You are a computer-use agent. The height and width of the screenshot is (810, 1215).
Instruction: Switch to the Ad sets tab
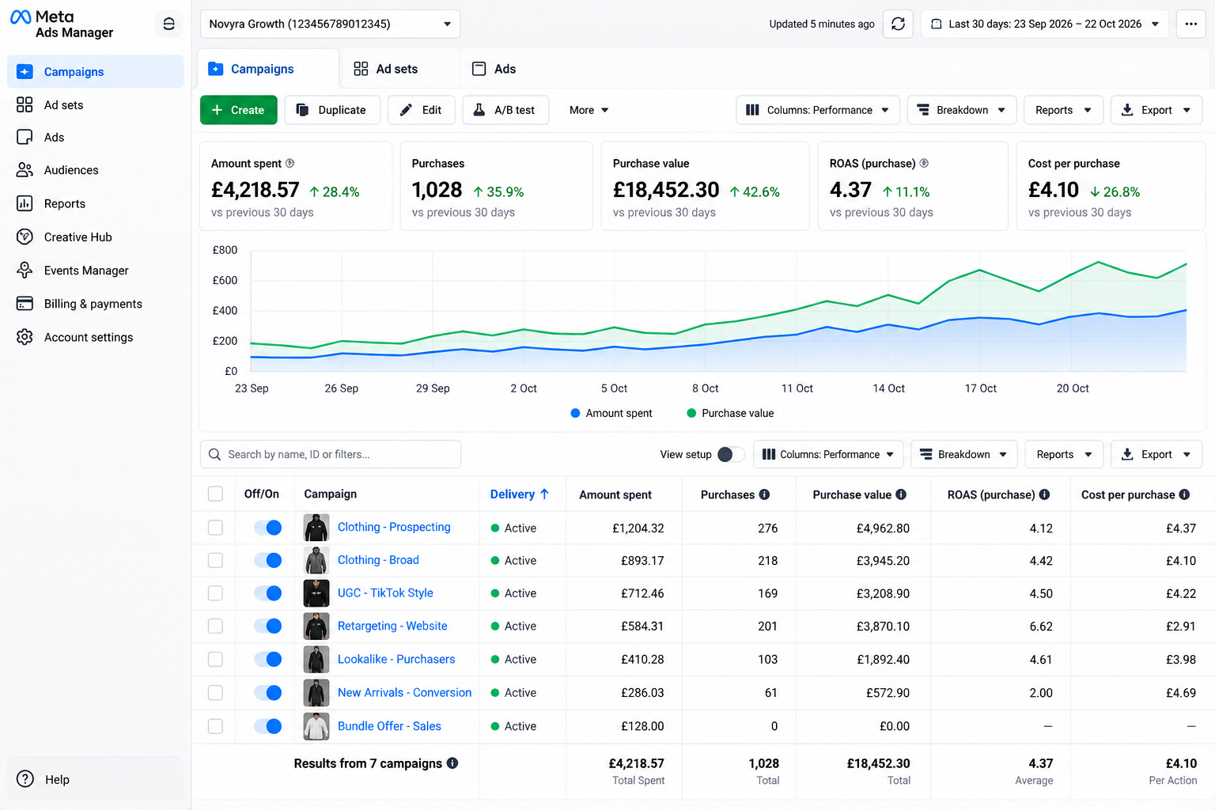coord(386,69)
